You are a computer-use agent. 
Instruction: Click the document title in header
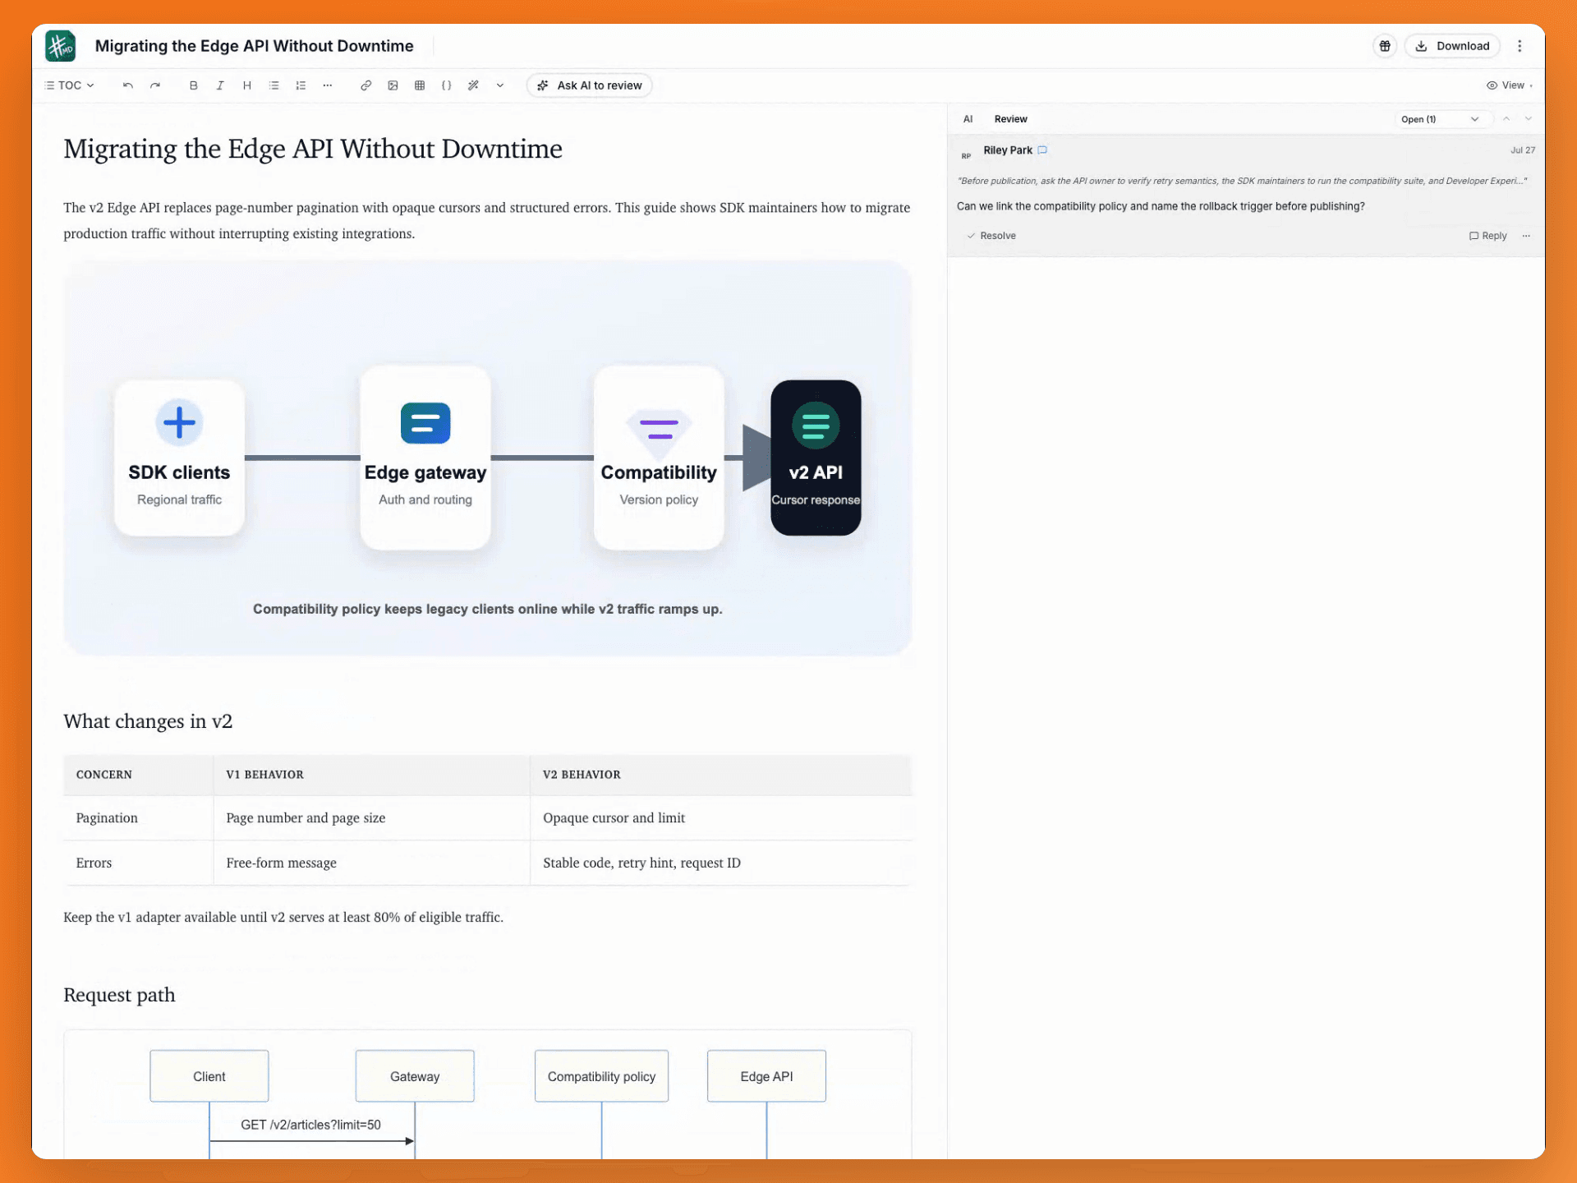[255, 46]
